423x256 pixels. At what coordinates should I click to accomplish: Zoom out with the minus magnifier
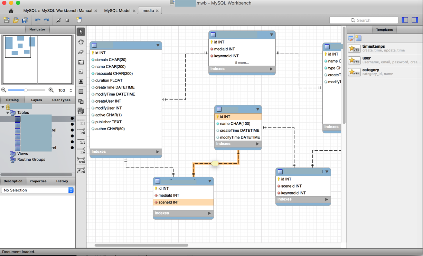point(4,90)
